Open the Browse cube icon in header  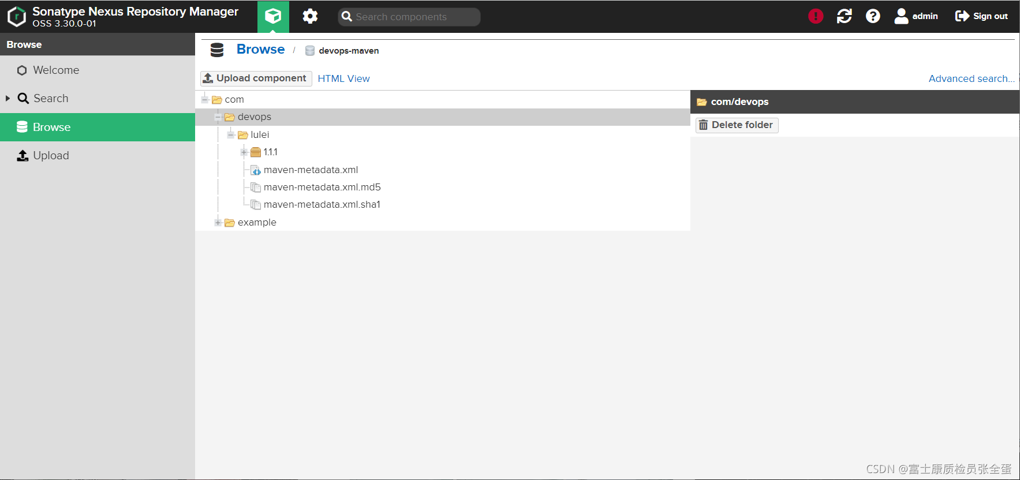(x=273, y=17)
